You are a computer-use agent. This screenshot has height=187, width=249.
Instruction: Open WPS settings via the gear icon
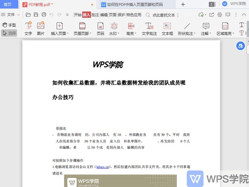tap(219, 15)
